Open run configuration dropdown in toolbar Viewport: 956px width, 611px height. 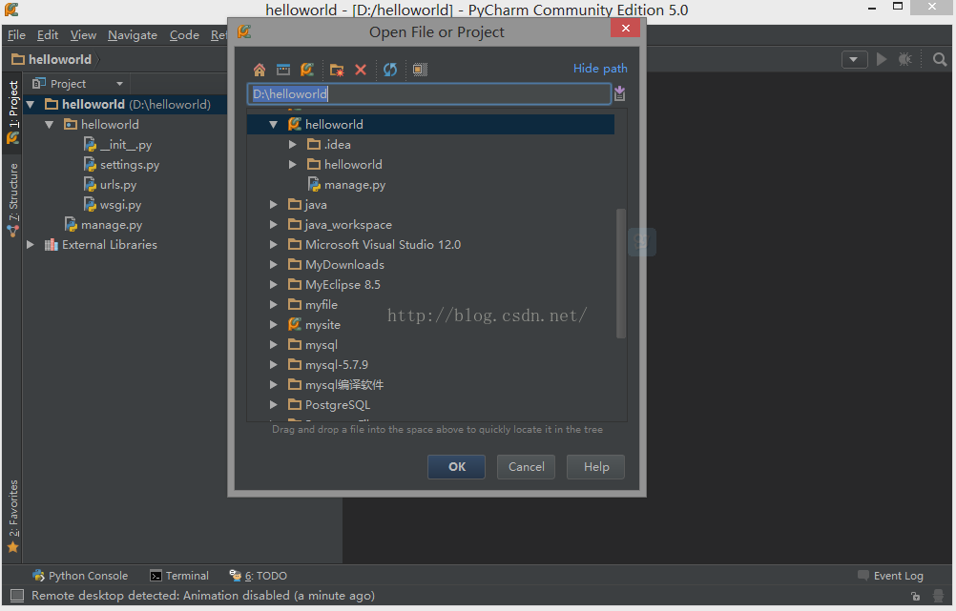(854, 59)
